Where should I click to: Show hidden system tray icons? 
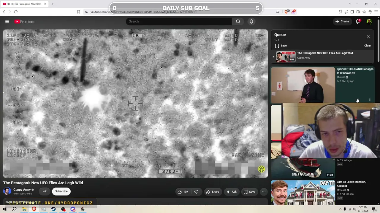click(x=340, y=209)
